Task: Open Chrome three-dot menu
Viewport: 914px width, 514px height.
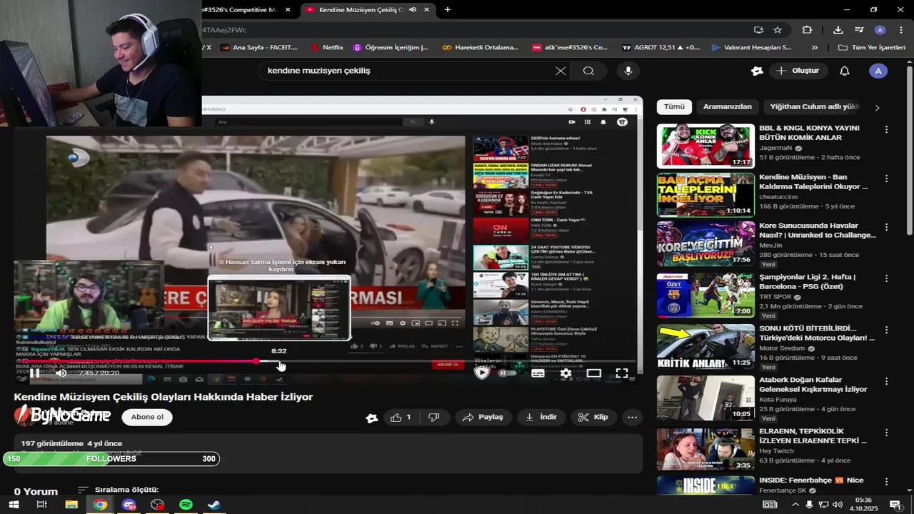Action: [900, 30]
